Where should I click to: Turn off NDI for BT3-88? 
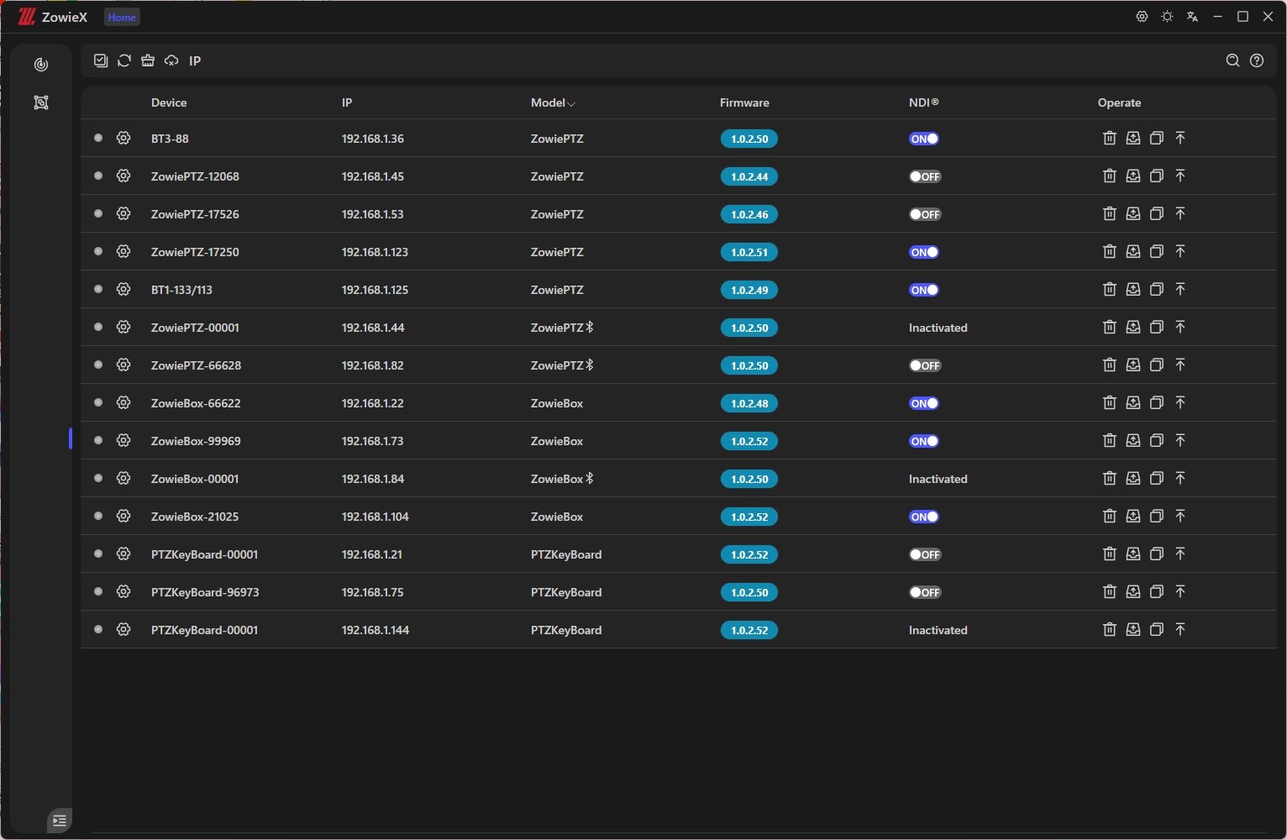coord(923,139)
